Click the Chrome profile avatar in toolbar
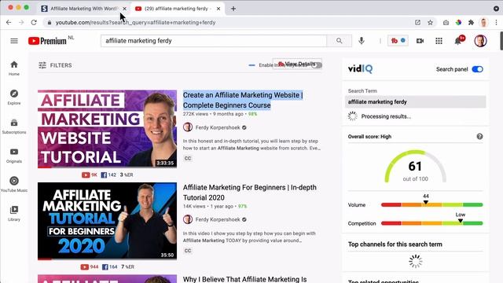The image size is (503, 283). (483, 23)
